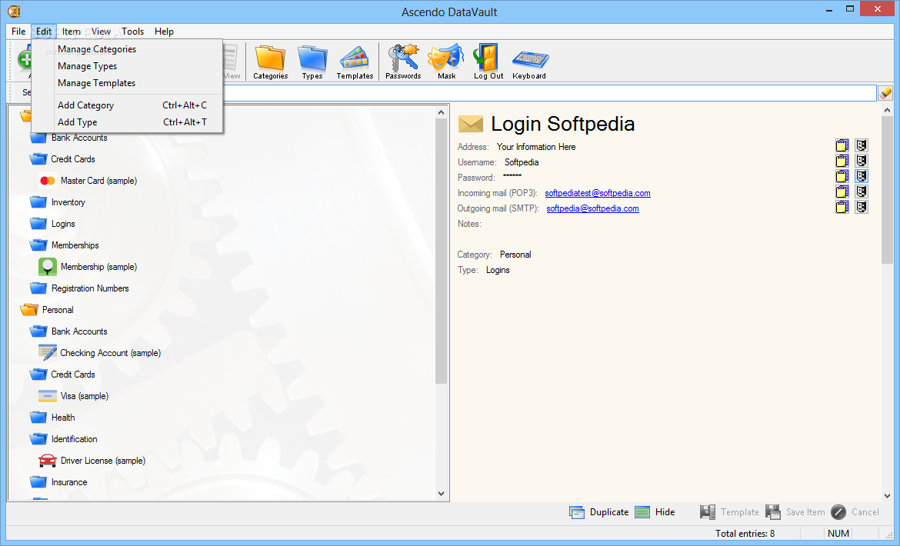Copy Outgoing mail (SMTP) to clipboard
The height and width of the screenshot is (546, 900).
[842, 207]
